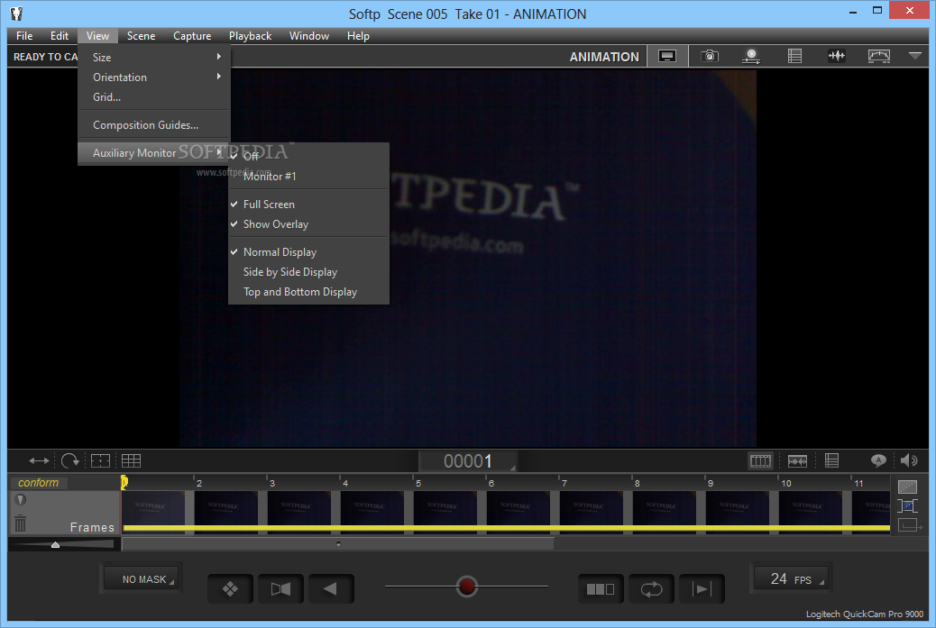Show the timeline filmstrip panel icon
Screen dimensions: 936x628
click(x=760, y=460)
